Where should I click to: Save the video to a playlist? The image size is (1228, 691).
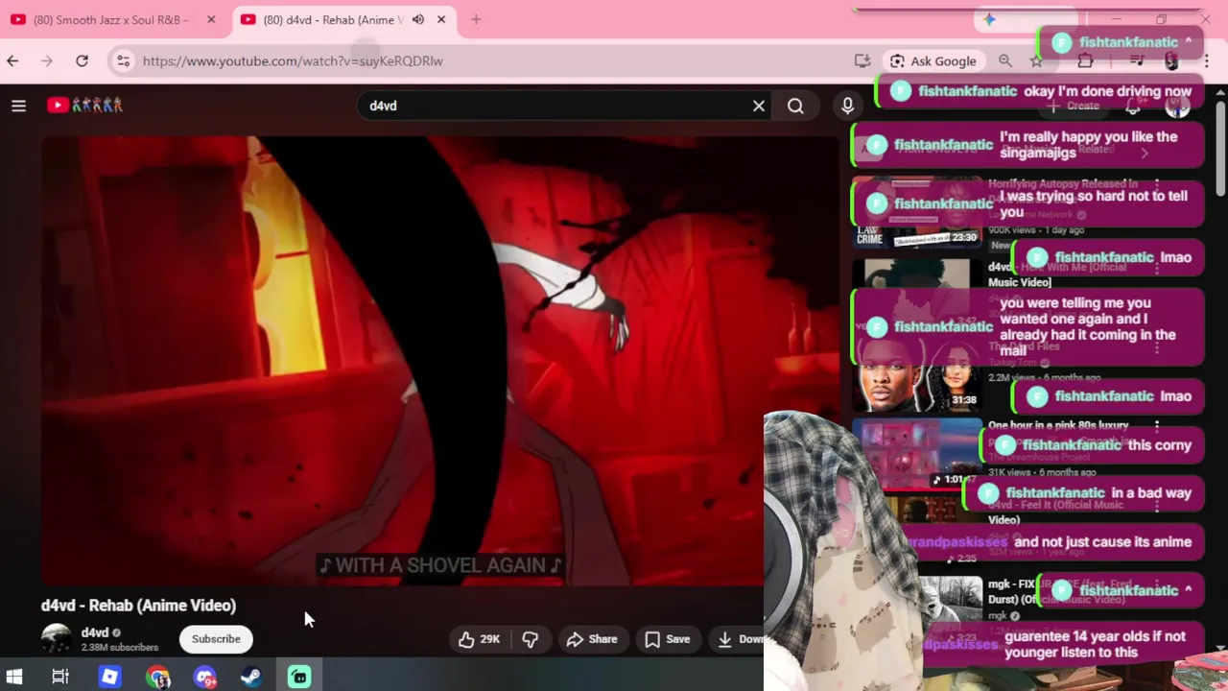tap(668, 639)
